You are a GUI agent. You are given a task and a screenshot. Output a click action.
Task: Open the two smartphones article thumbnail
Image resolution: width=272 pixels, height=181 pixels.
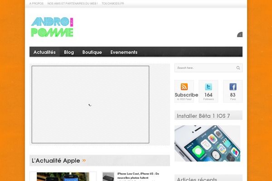[63, 176]
